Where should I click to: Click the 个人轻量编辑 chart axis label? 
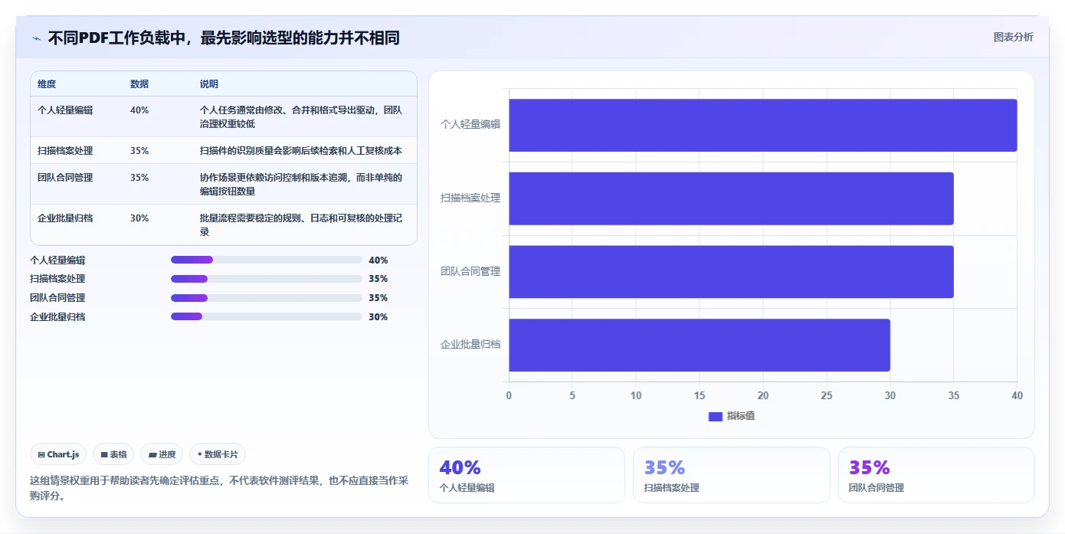pyautogui.click(x=470, y=124)
